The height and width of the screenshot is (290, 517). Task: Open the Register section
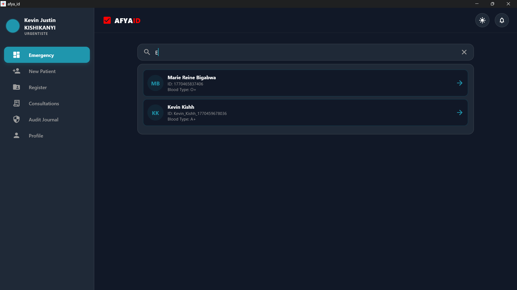[38, 87]
